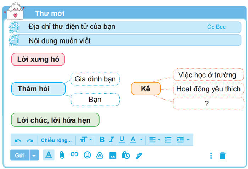Click the Việc học ở trường bubble
Screen dimensions: 248x169
[208, 75]
